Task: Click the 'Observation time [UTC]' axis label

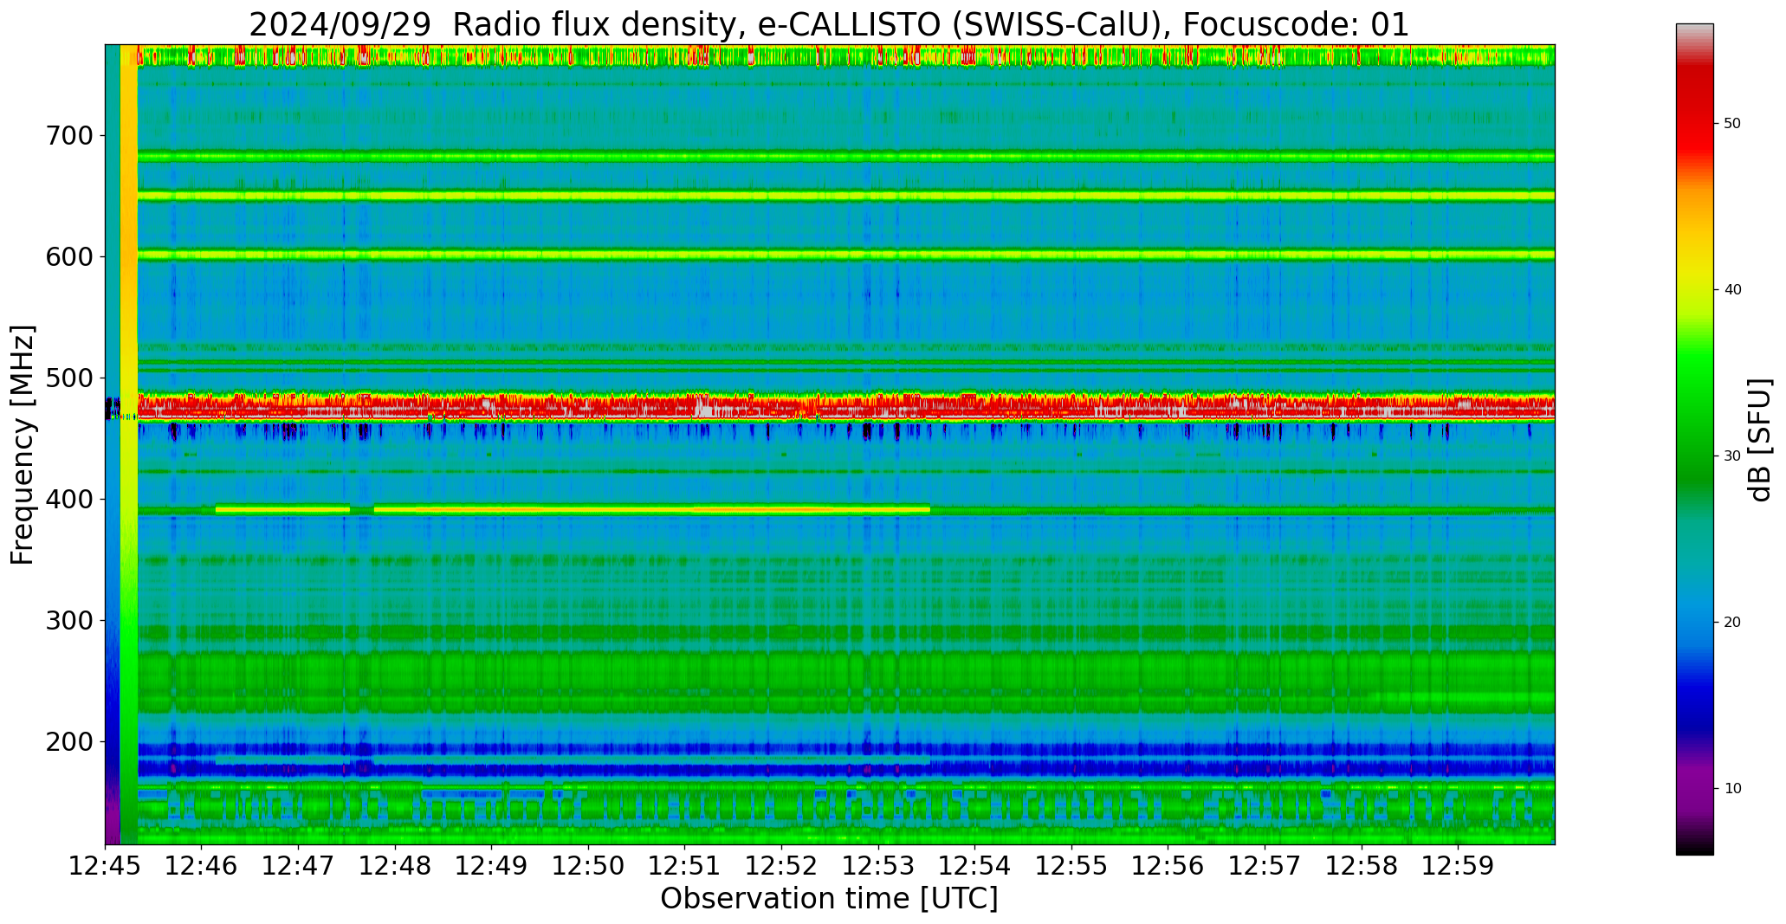Action: click(x=829, y=899)
